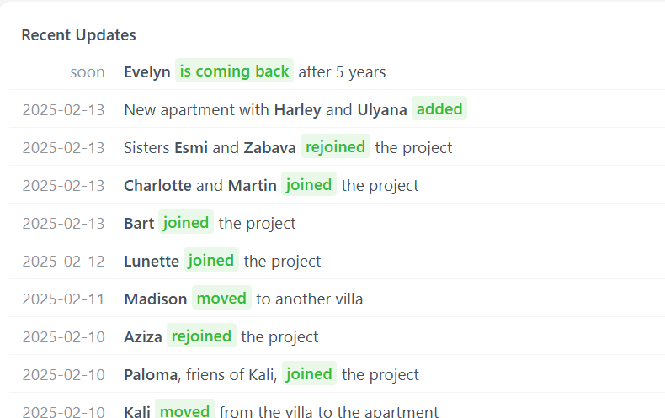Click the "joined" badge for Charlotte and Martin
The height and width of the screenshot is (418, 665).
pyautogui.click(x=309, y=184)
